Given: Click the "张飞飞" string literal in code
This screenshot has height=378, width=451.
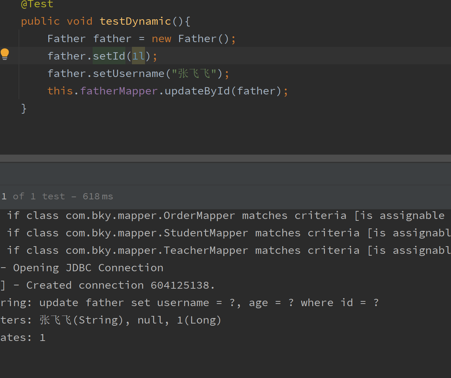Looking at the screenshot, I should click(x=194, y=74).
